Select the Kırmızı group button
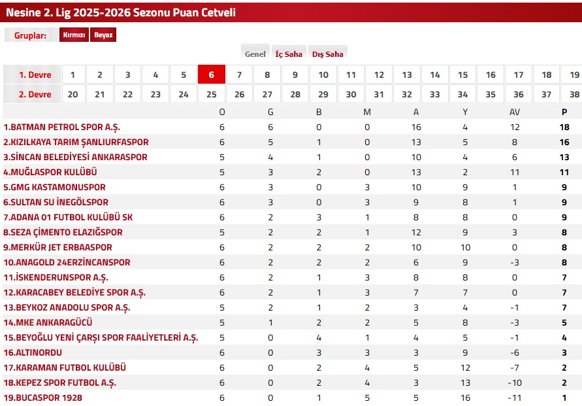This screenshot has width=582, height=406. coord(74,35)
